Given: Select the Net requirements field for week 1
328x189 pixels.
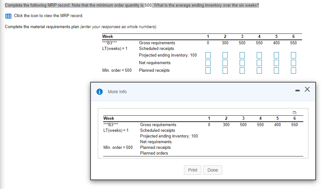Looking at the screenshot, I should coord(208,63).
